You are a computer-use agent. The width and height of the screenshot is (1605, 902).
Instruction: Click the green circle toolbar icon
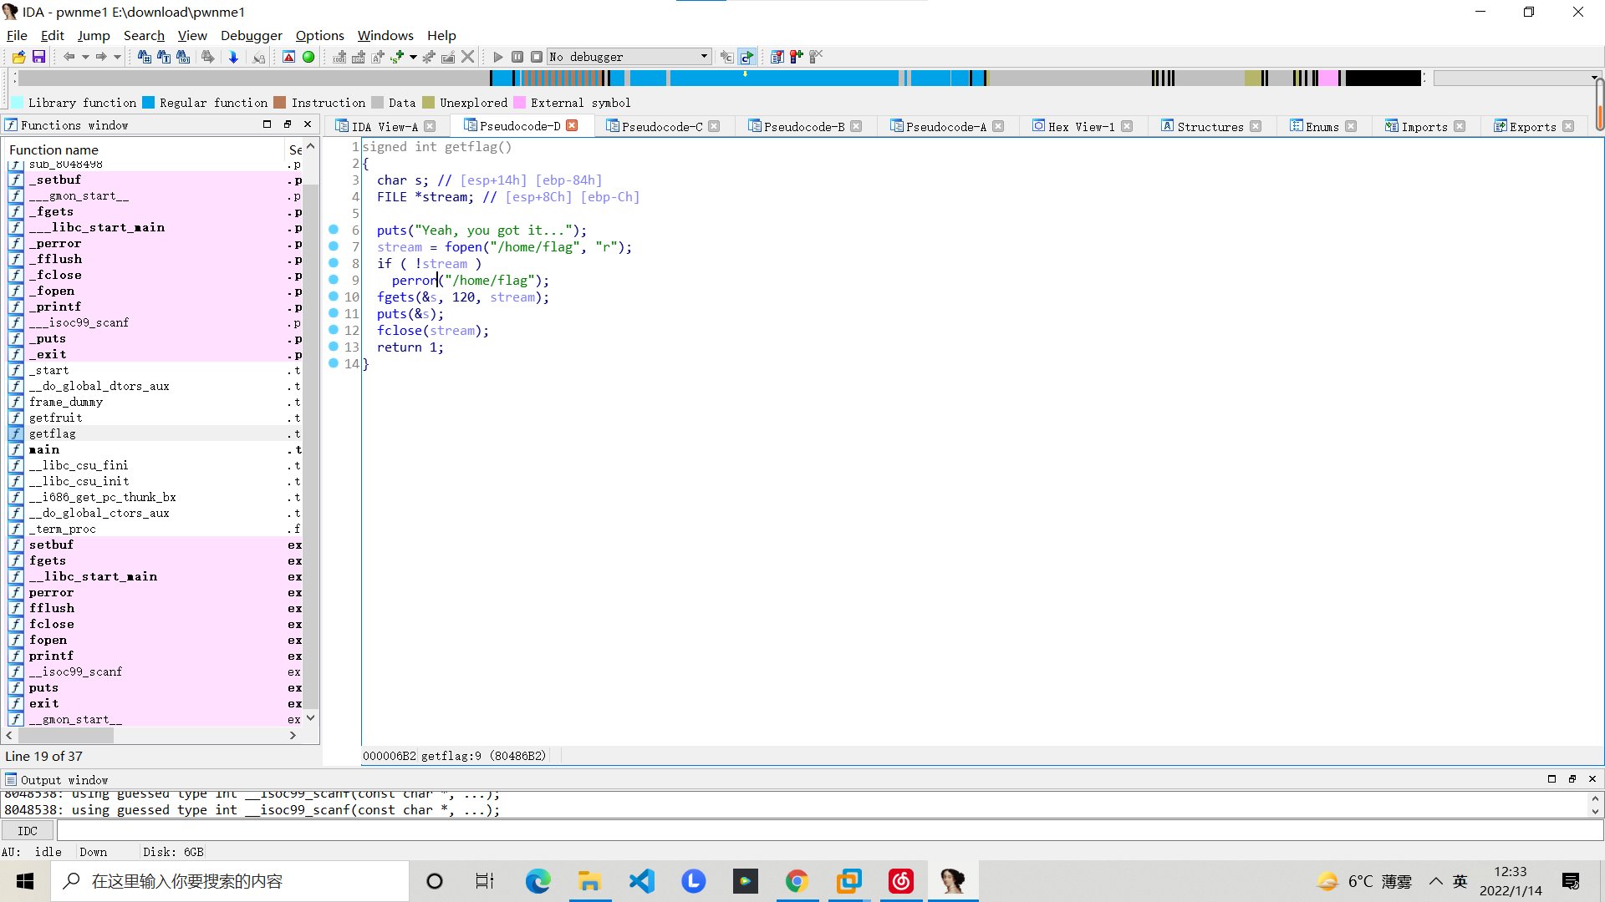click(308, 57)
